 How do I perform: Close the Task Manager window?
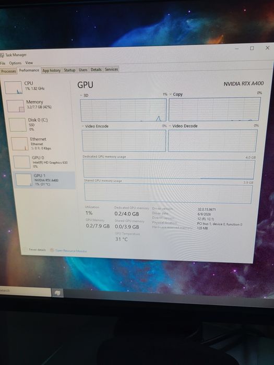[x=267, y=48]
